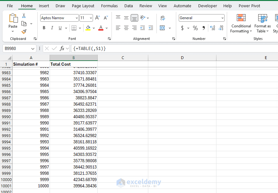Toggle Bottom Align button

point(134,18)
